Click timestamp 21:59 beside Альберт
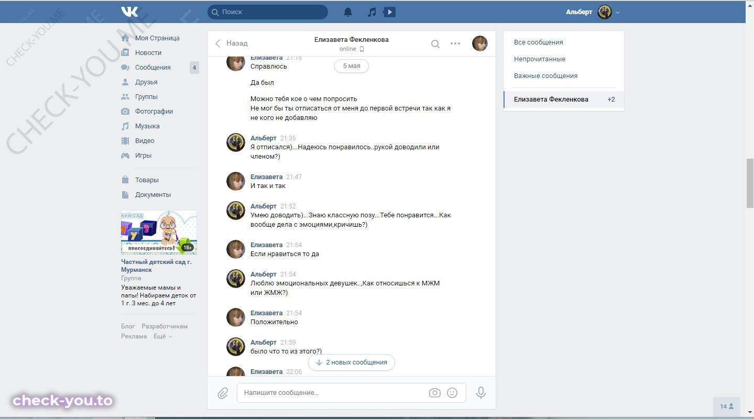This screenshot has width=754, height=419. click(x=288, y=343)
